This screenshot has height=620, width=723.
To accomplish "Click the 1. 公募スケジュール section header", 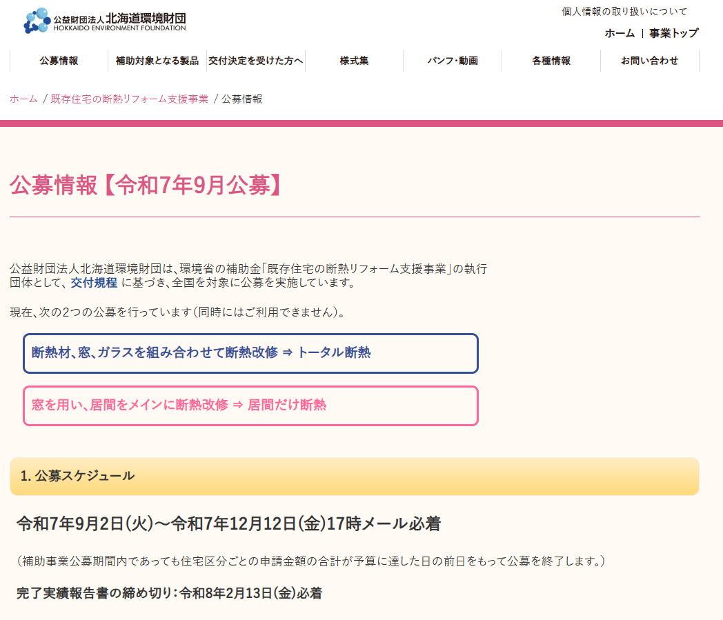I will [x=354, y=476].
